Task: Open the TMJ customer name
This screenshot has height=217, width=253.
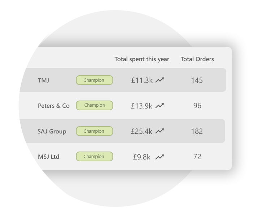Action: click(x=43, y=80)
